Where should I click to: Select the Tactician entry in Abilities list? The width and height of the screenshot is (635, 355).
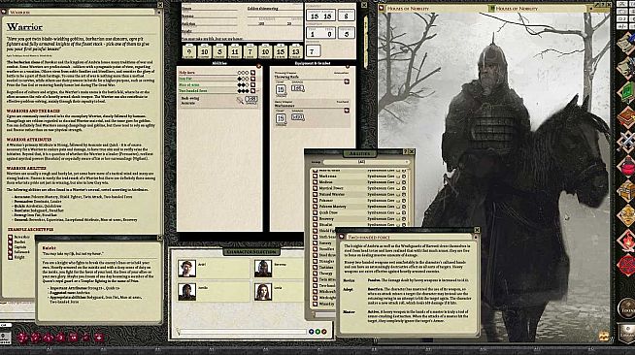tap(326, 268)
